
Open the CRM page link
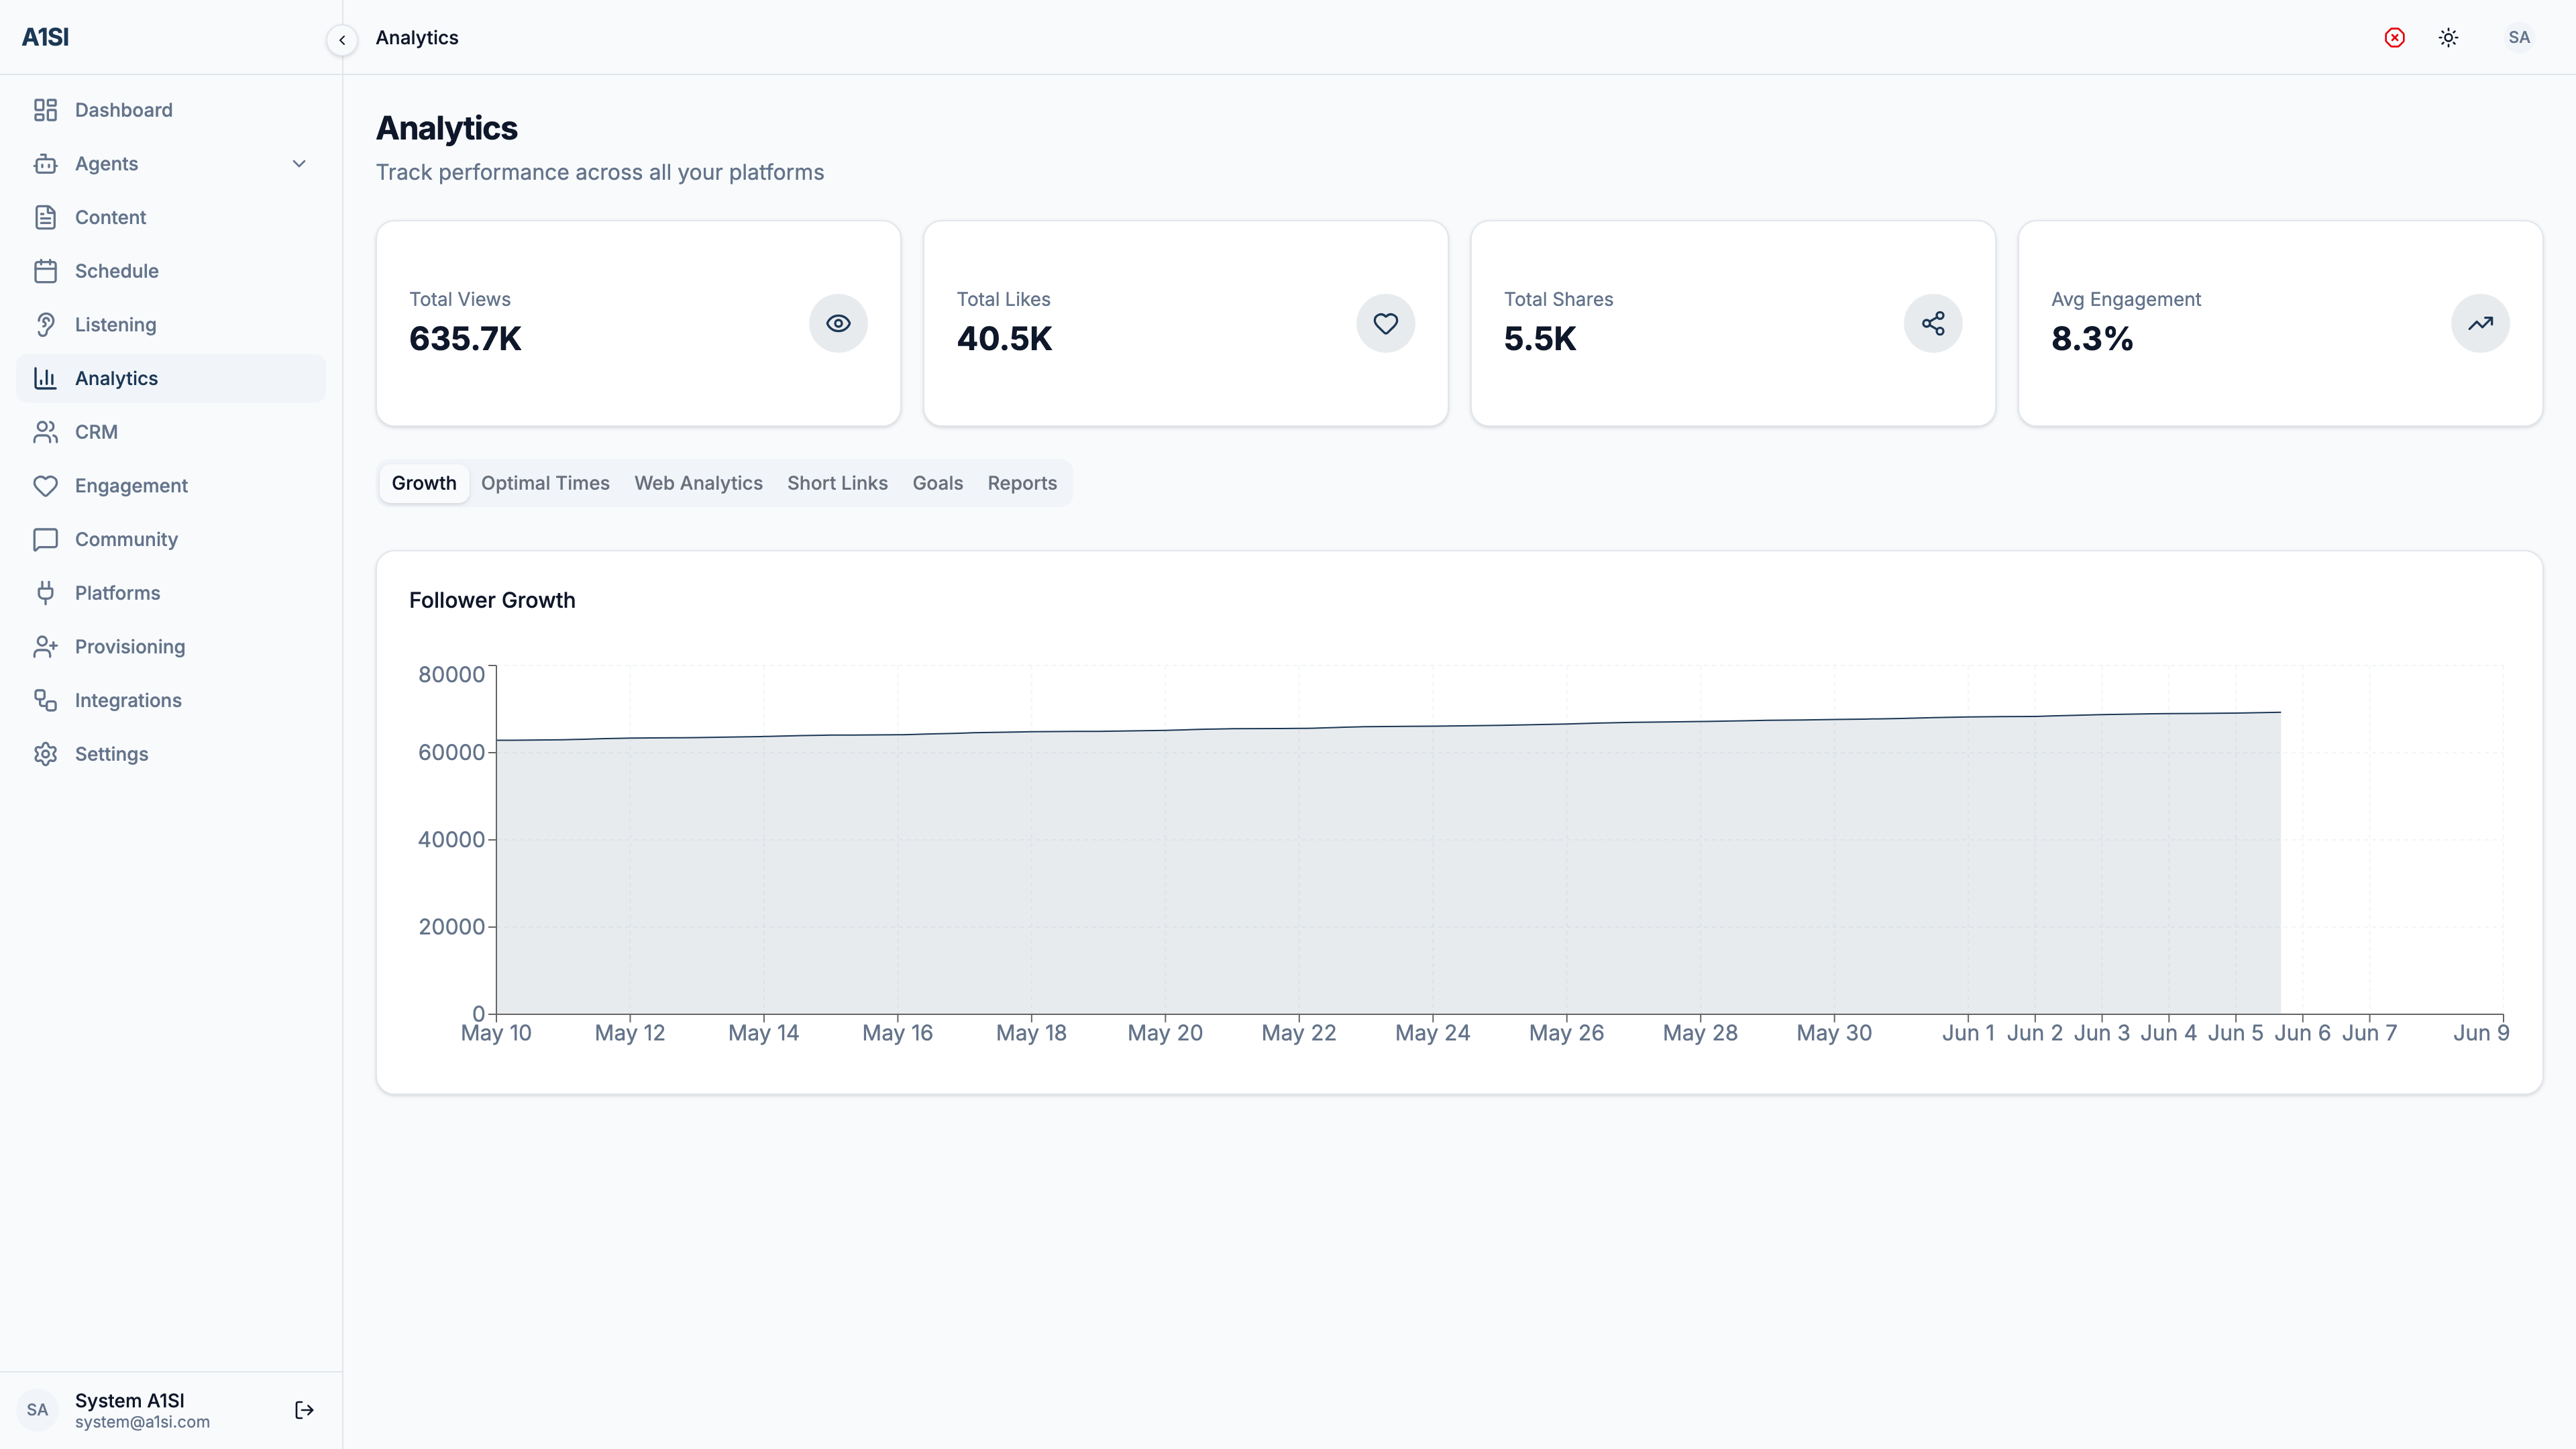coord(171,432)
